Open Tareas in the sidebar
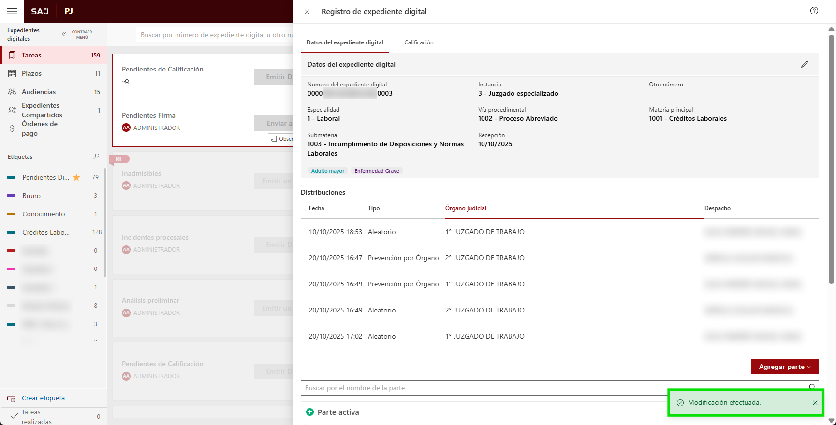The image size is (836, 425). (x=31, y=55)
